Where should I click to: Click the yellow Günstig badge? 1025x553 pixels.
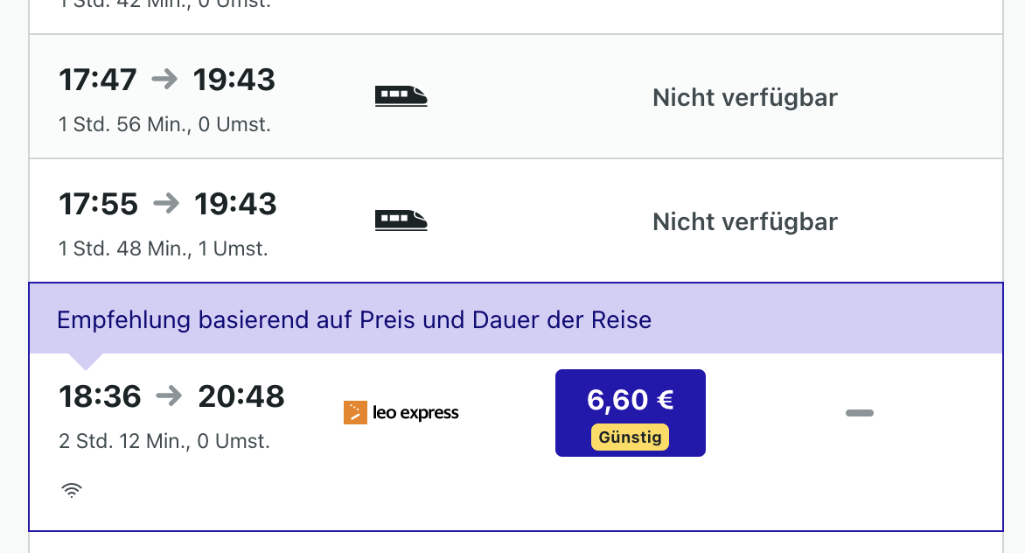tap(630, 437)
